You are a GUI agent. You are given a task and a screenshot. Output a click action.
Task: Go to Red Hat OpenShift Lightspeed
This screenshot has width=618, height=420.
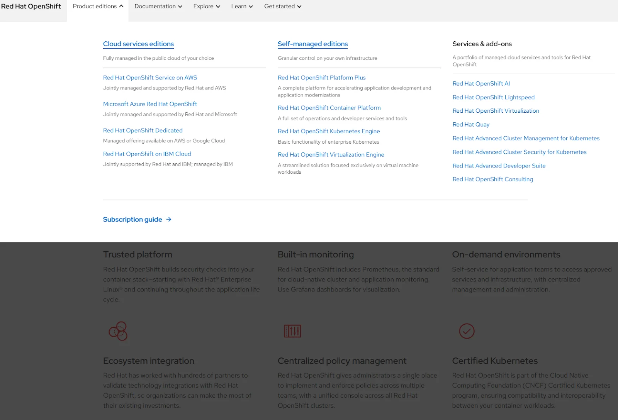coord(493,98)
